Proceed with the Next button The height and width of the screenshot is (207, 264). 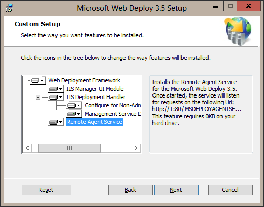click(x=176, y=190)
